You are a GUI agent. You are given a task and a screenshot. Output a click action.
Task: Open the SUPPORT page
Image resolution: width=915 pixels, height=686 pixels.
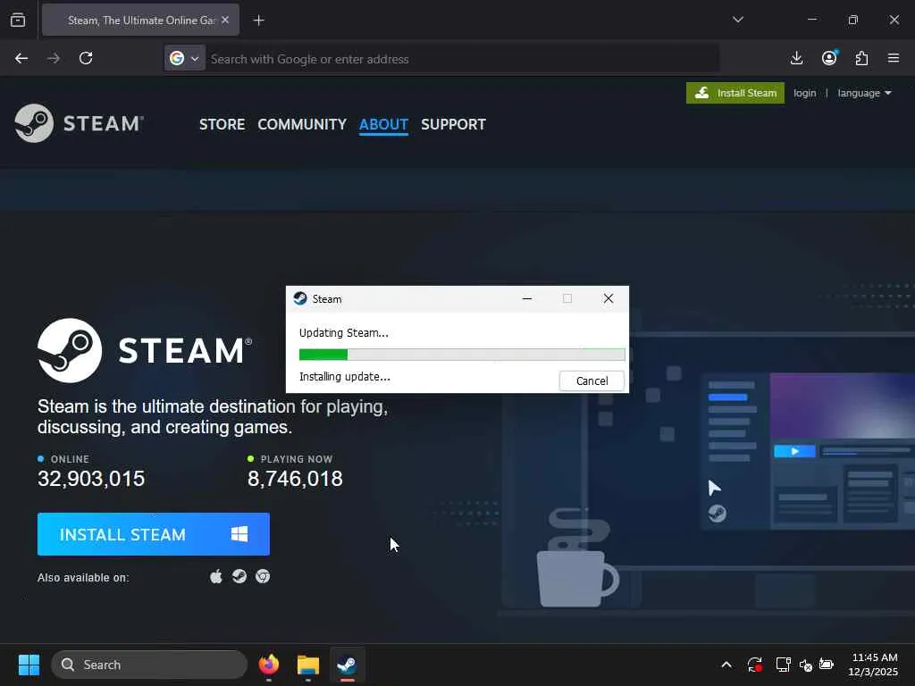pos(453,124)
